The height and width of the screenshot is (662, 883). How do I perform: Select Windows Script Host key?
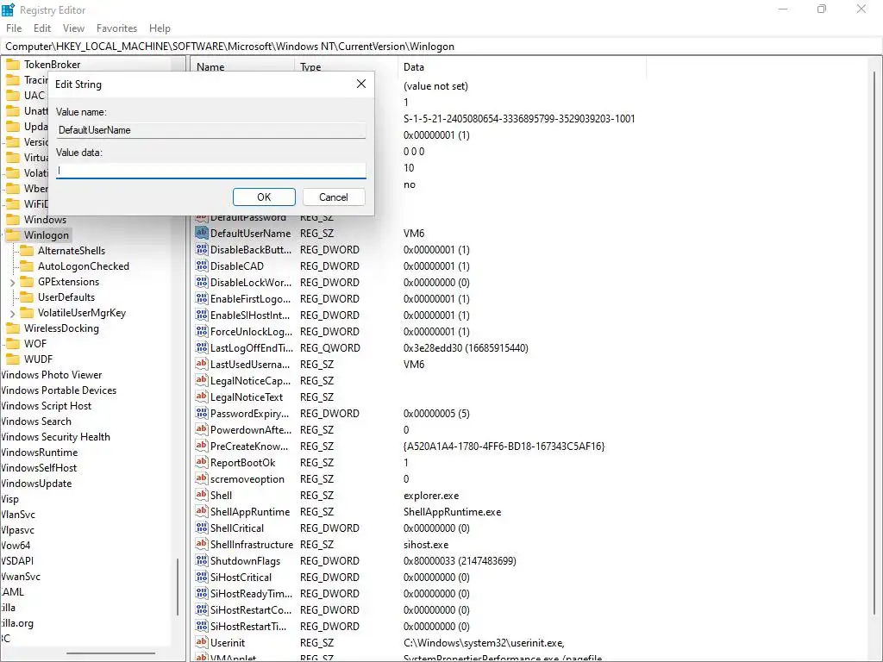[x=46, y=405]
